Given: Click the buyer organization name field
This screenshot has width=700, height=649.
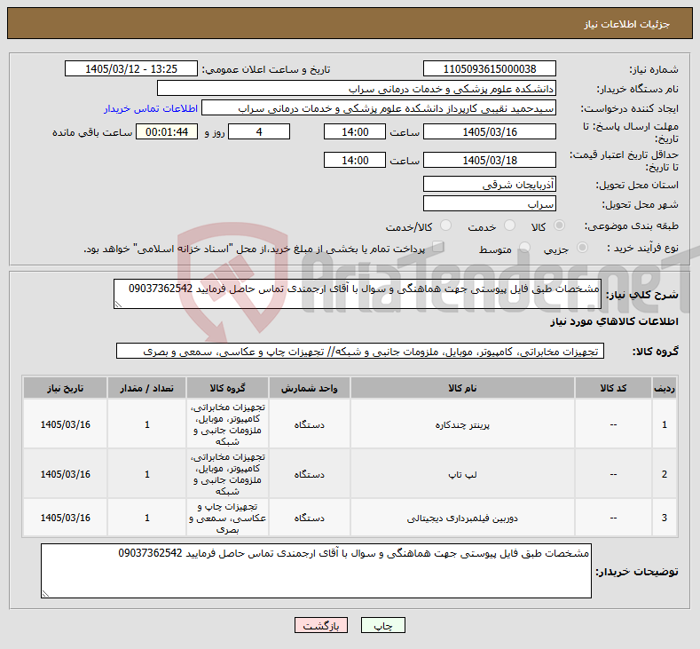Looking at the screenshot, I should (x=357, y=89).
